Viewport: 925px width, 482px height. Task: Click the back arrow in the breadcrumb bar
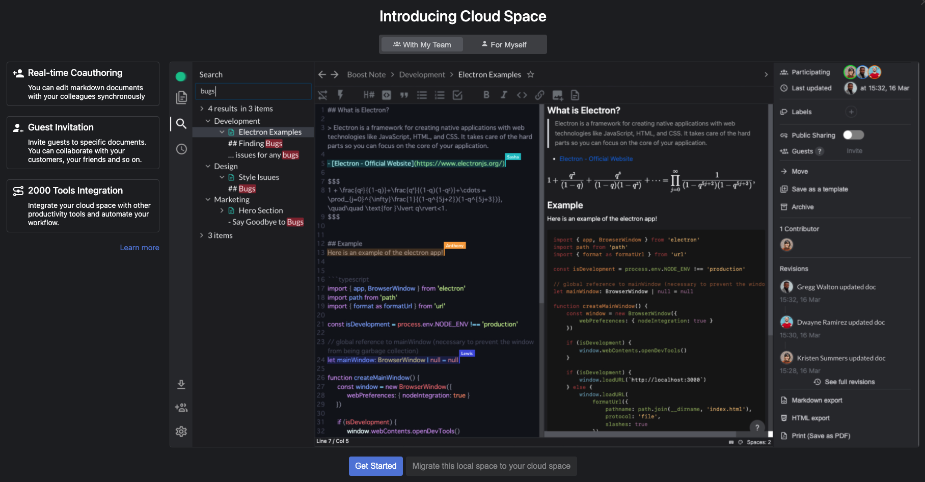pyautogui.click(x=322, y=74)
